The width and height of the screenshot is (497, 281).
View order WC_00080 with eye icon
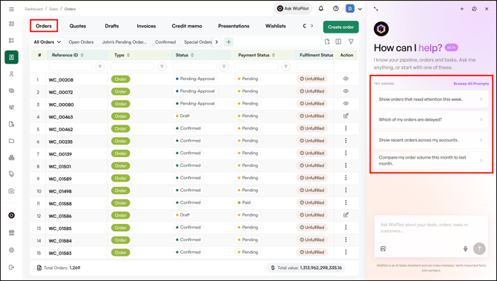click(346, 103)
